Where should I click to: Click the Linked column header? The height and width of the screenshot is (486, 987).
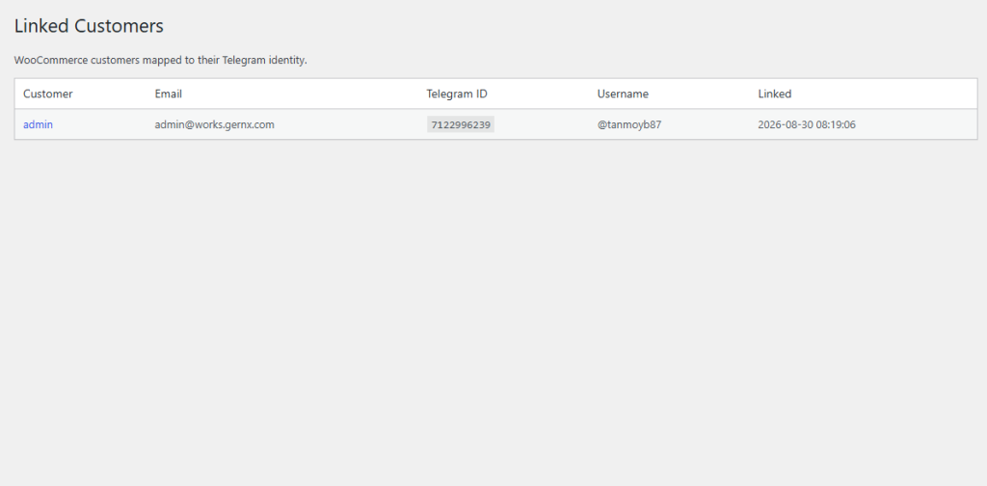(x=774, y=94)
